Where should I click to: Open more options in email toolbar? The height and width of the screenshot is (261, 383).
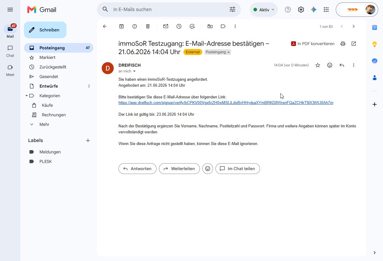[235, 26]
